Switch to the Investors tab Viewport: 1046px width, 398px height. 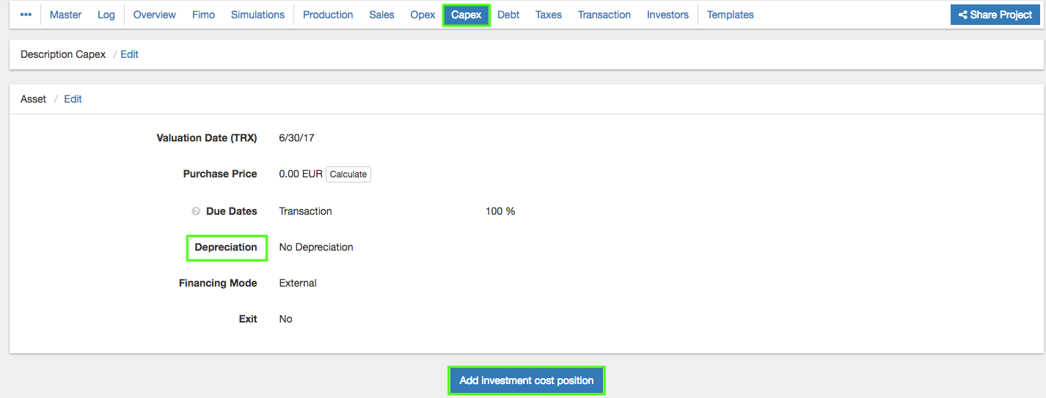pyautogui.click(x=668, y=15)
